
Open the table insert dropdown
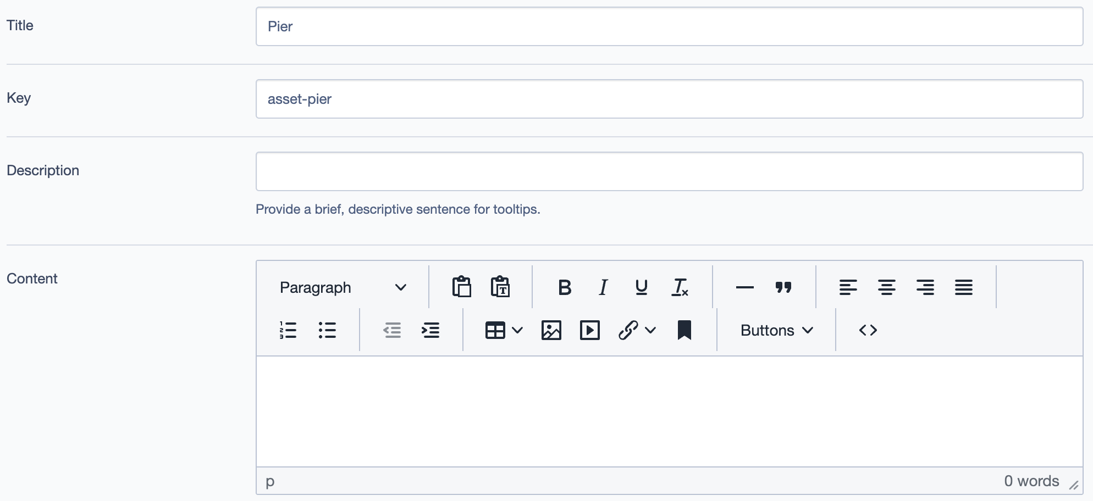[503, 330]
